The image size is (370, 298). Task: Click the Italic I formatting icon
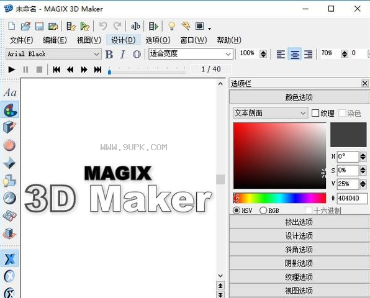(122, 54)
